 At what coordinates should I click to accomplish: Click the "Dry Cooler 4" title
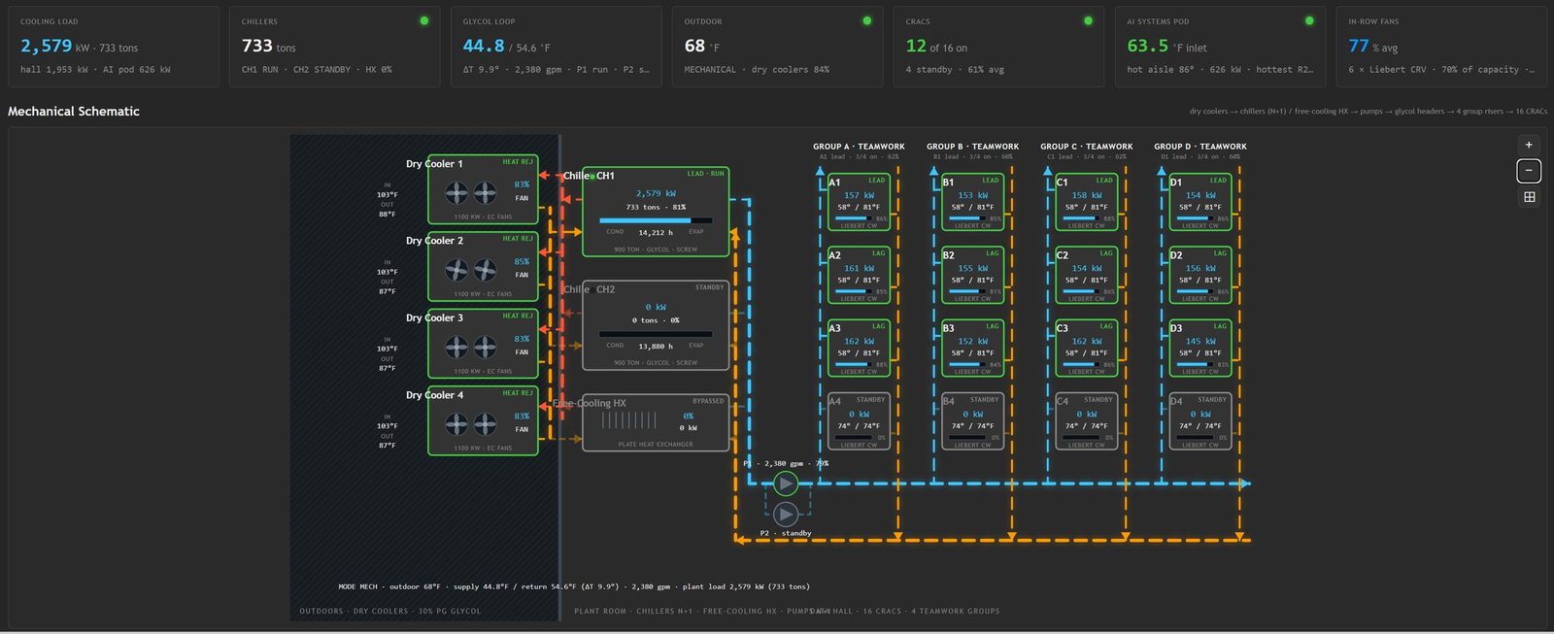(434, 395)
